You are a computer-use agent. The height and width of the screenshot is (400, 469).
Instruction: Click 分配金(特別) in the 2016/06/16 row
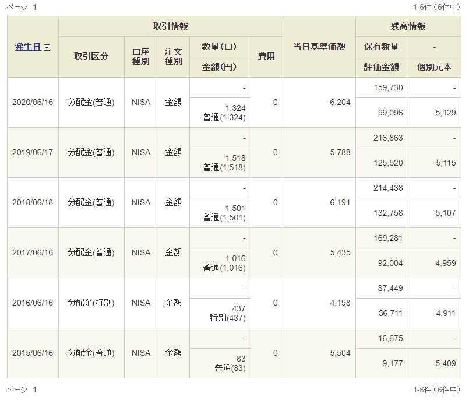[91, 303]
